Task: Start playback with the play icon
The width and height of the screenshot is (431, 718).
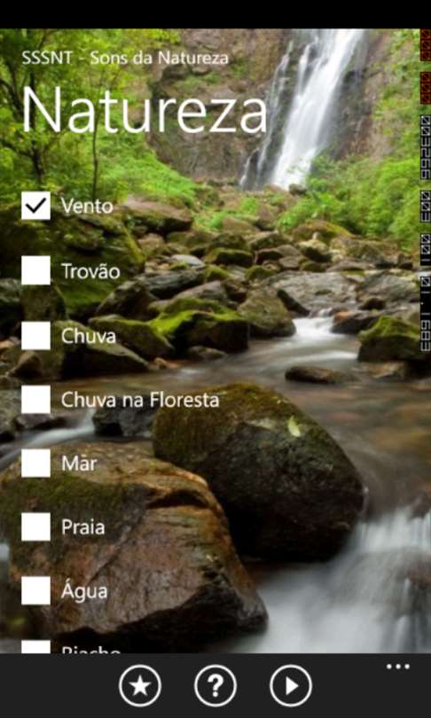Action: coord(291,685)
